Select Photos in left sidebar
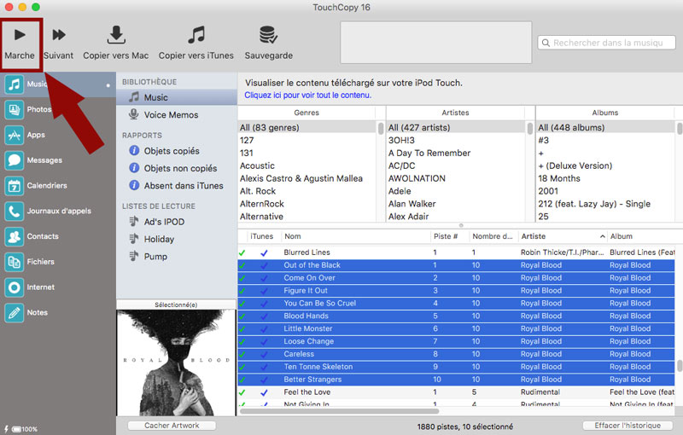Image resolution: width=683 pixels, height=435 pixels. click(57, 109)
